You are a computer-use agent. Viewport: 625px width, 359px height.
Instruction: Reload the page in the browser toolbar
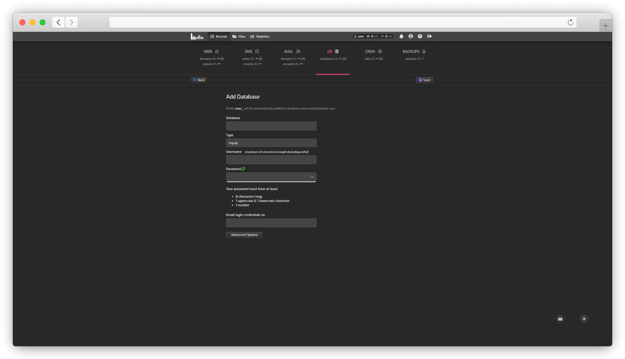coord(571,22)
